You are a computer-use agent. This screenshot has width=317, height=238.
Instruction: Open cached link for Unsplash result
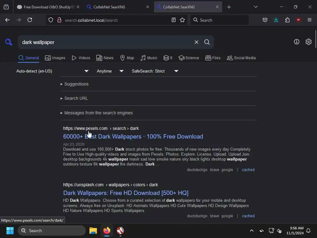tap(248, 216)
